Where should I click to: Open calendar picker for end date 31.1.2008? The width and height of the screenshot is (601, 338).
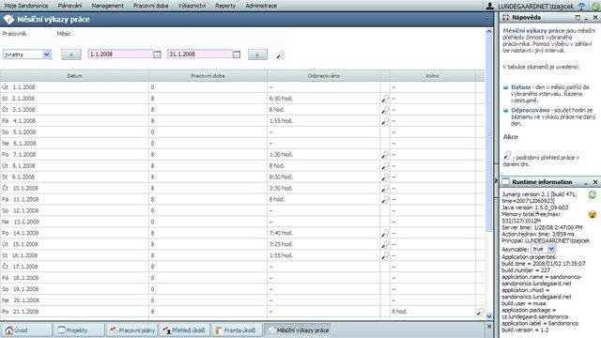[x=237, y=54]
